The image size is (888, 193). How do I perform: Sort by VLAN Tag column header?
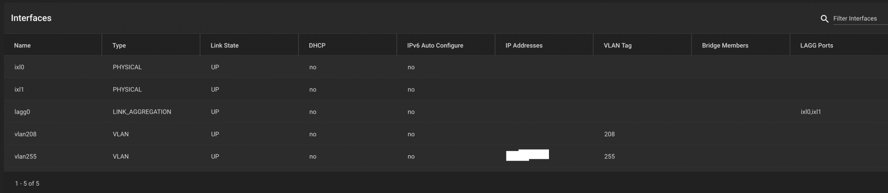(617, 46)
